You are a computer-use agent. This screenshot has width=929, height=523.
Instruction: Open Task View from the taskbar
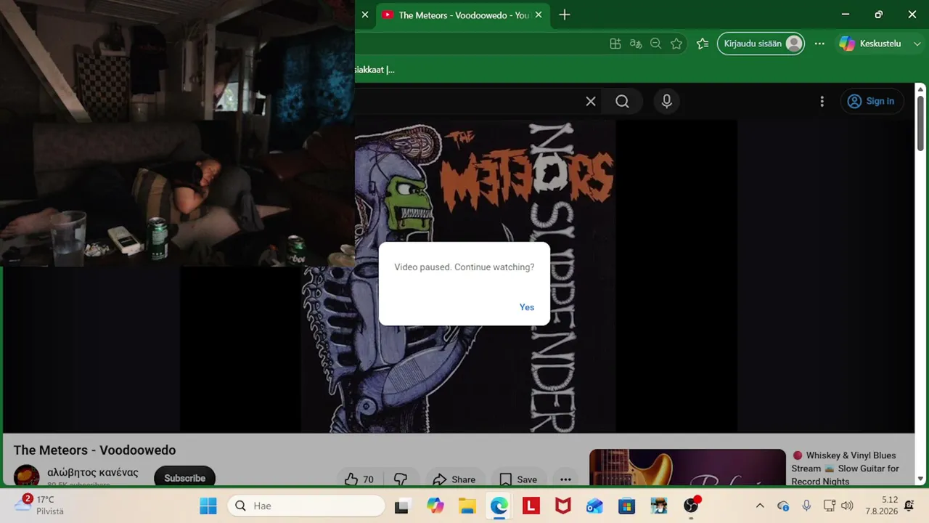point(401,506)
